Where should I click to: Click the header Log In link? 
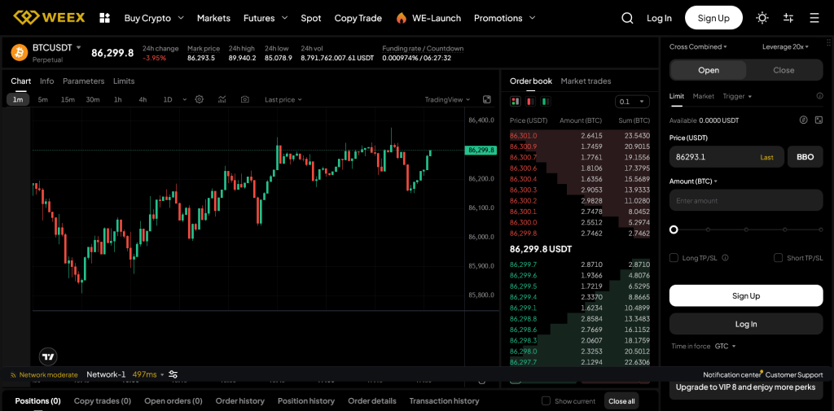pyautogui.click(x=659, y=18)
